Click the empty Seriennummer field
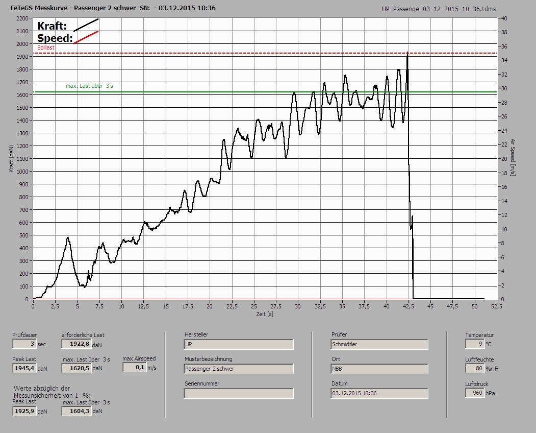 coord(239,394)
